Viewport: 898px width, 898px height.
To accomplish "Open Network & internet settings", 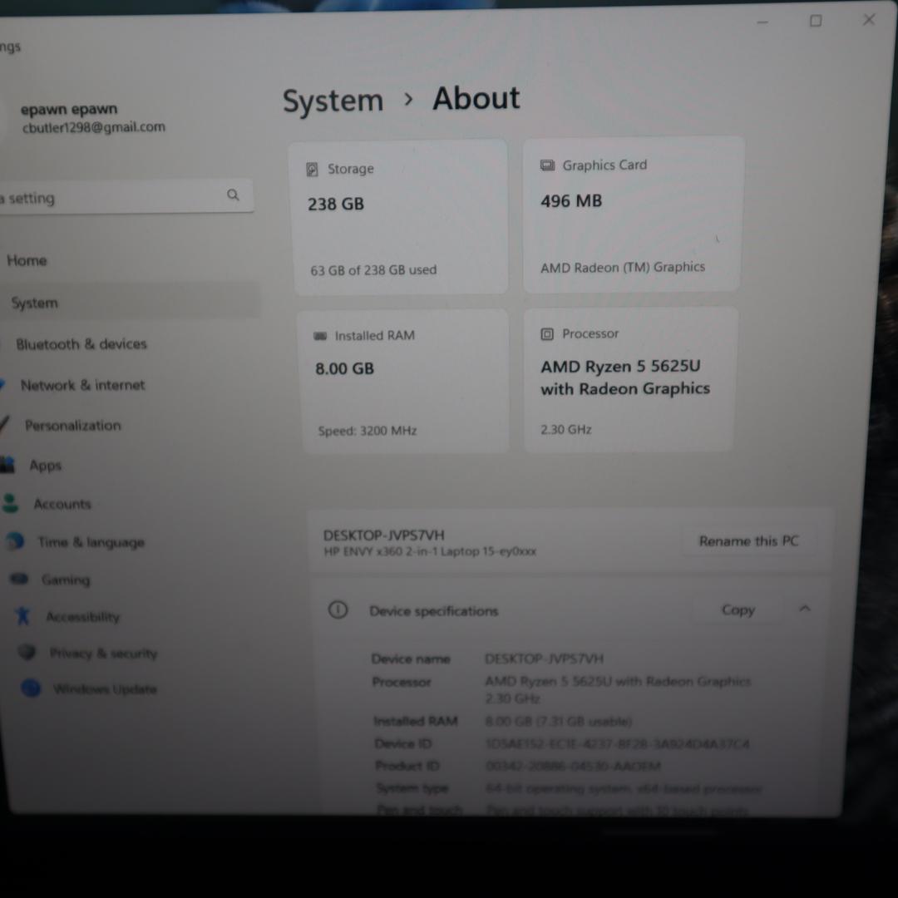I will click(82, 385).
